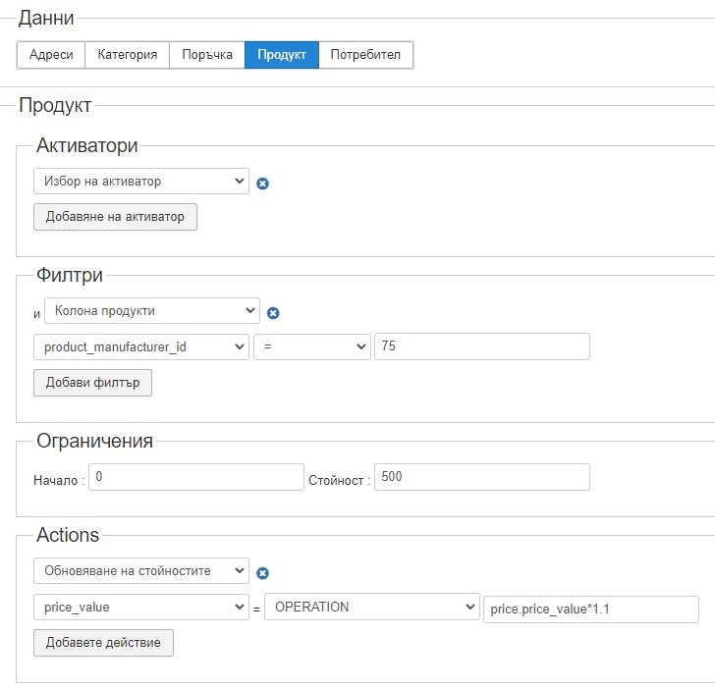Change the '=' comparison operator dropdown

pos(311,347)
